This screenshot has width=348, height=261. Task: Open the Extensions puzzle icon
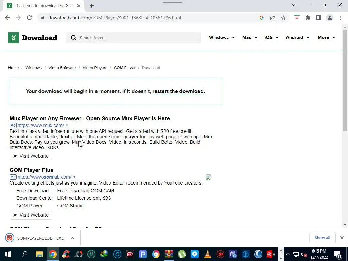(308, 18)
